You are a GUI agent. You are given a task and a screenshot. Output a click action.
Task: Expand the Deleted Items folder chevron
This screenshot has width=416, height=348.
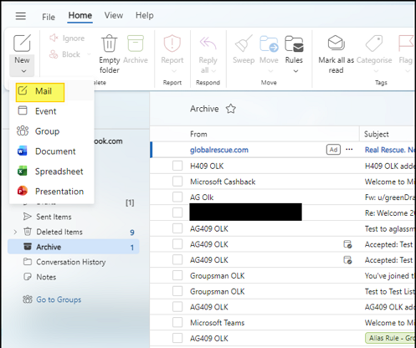coord(15,232)
